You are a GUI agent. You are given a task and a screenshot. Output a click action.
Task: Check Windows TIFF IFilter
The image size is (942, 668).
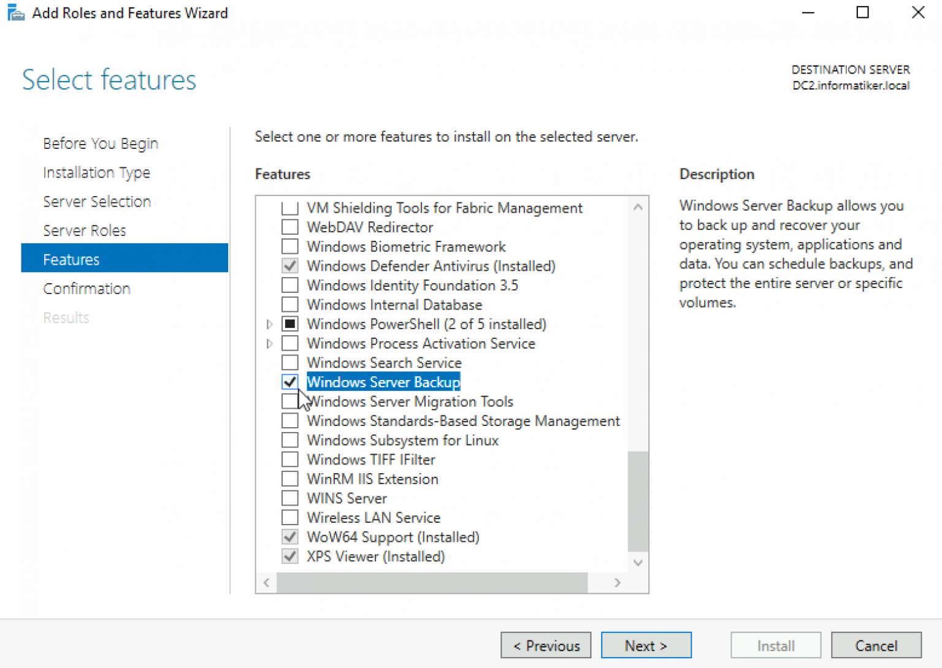tap(289, 459)
